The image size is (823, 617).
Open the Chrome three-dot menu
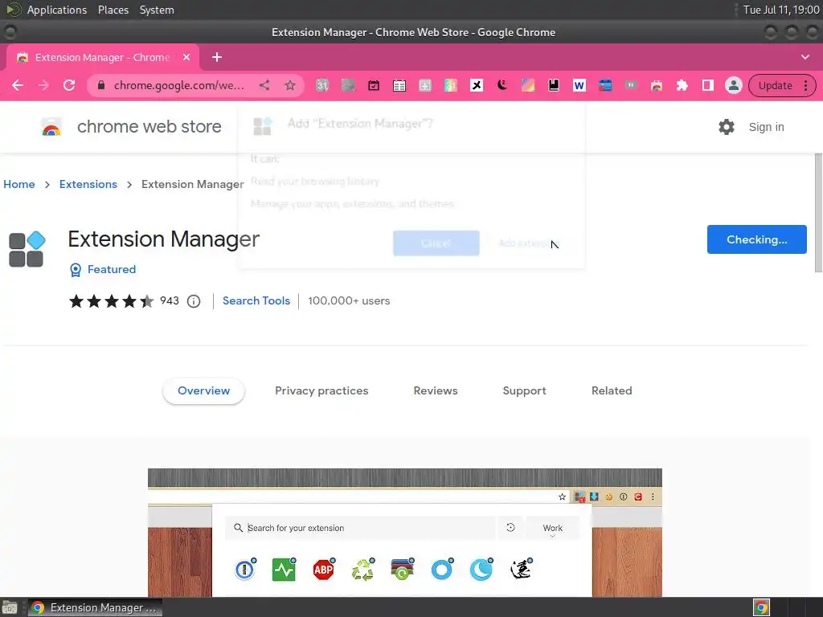pyautogui.click(x=805, y=85)
